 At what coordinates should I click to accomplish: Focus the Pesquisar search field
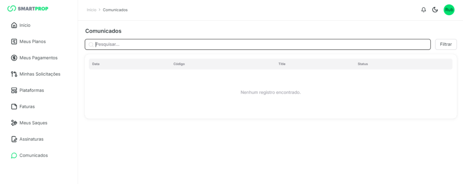[x=258, y=44]
